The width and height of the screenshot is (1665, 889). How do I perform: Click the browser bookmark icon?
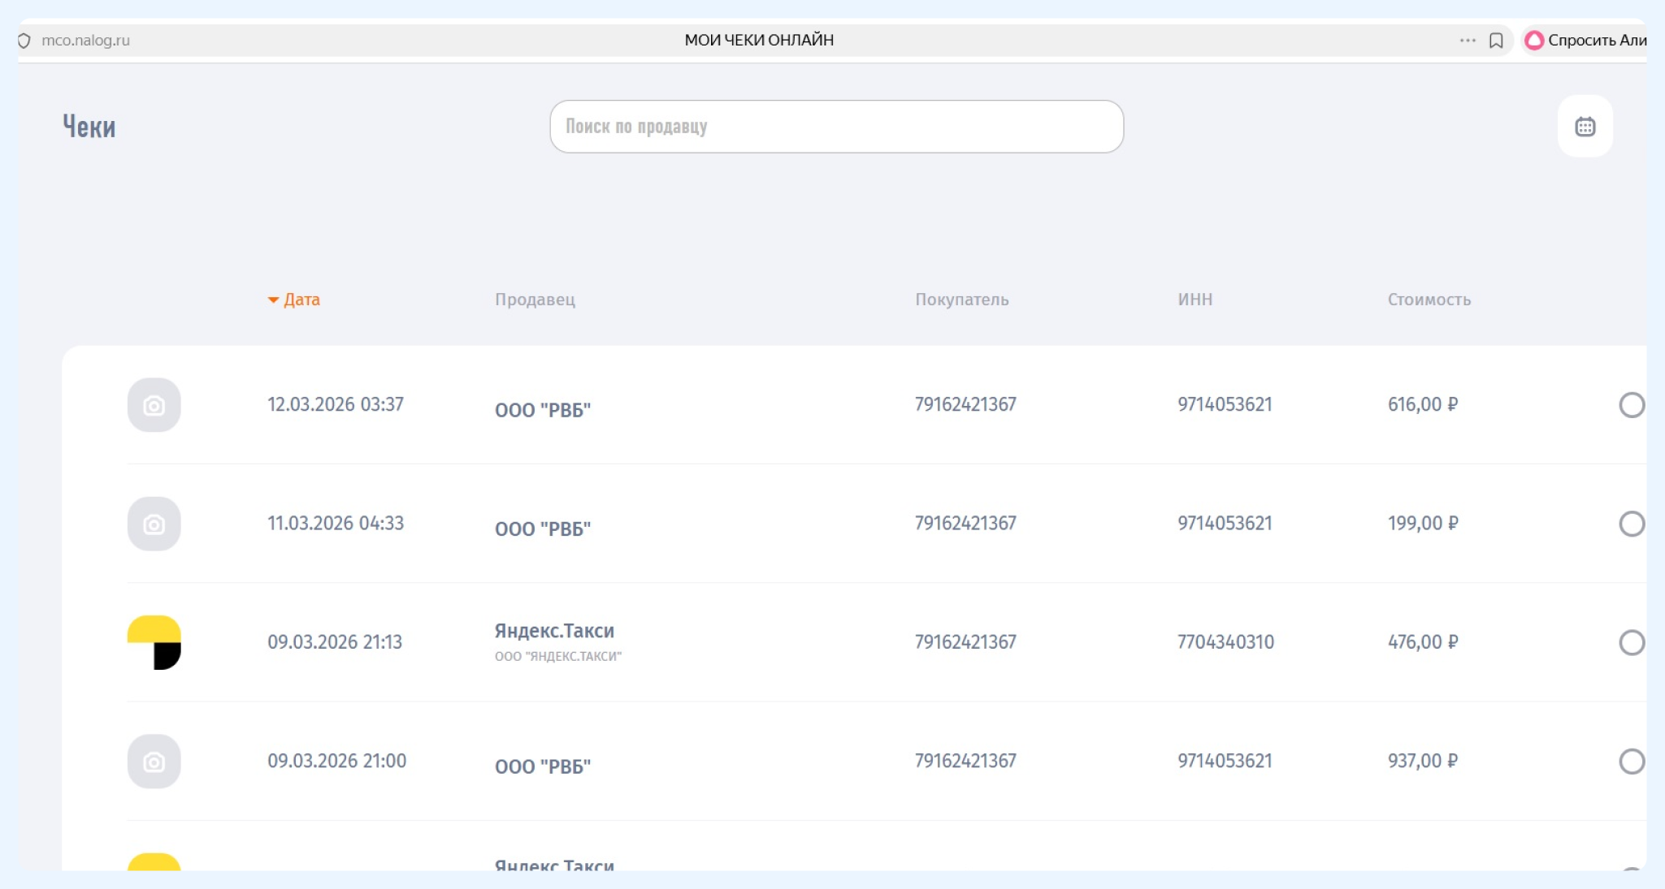[1496, 41]
